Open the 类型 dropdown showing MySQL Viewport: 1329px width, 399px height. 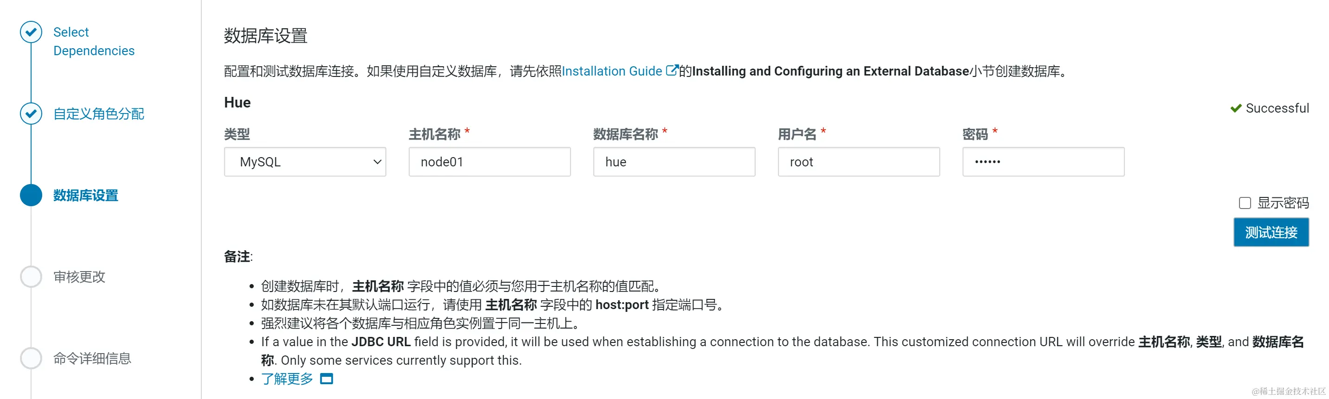[x=305, y=162]
